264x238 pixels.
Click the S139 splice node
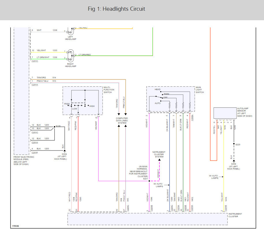(x=55, y=127)
